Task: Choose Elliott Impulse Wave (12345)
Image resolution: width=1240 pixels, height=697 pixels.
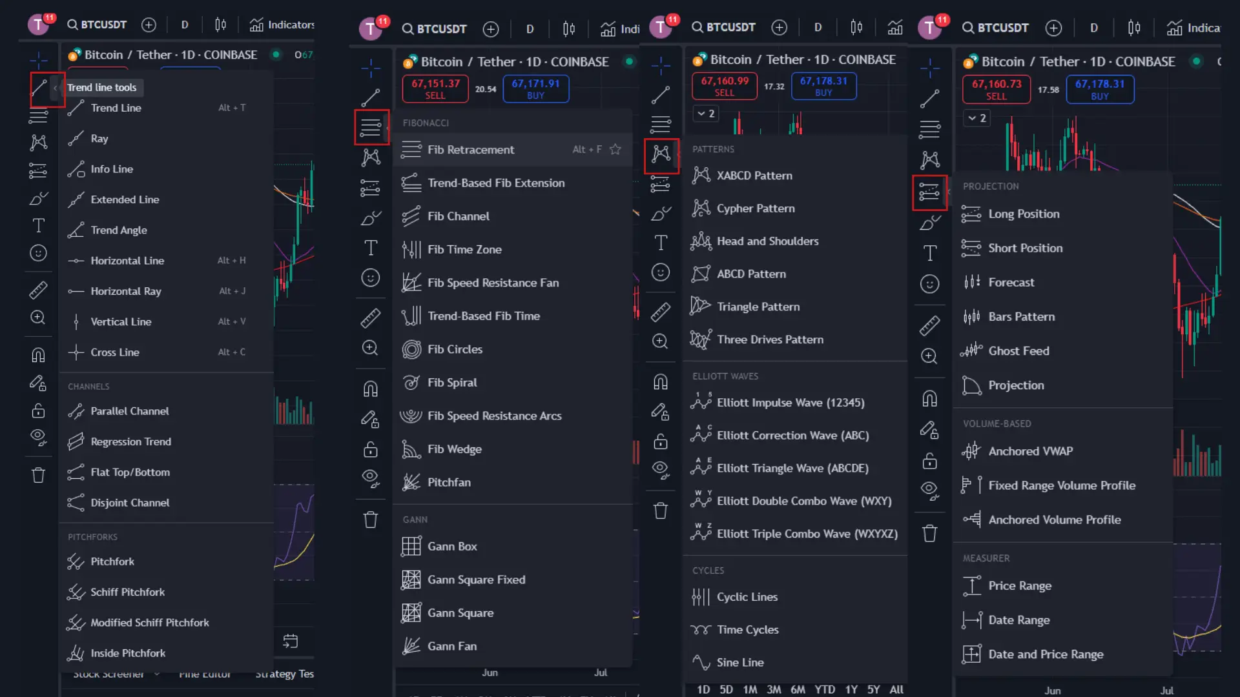Action: 796,403
